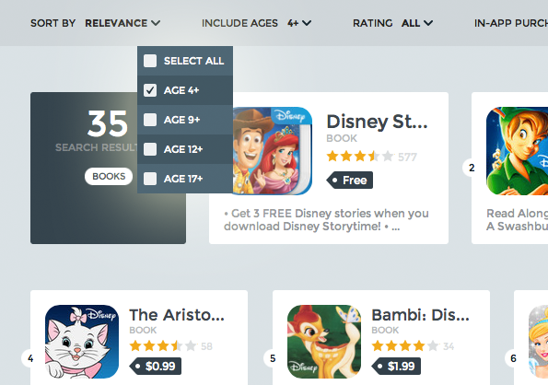Click the rank number 2 badge

point(472,168)
